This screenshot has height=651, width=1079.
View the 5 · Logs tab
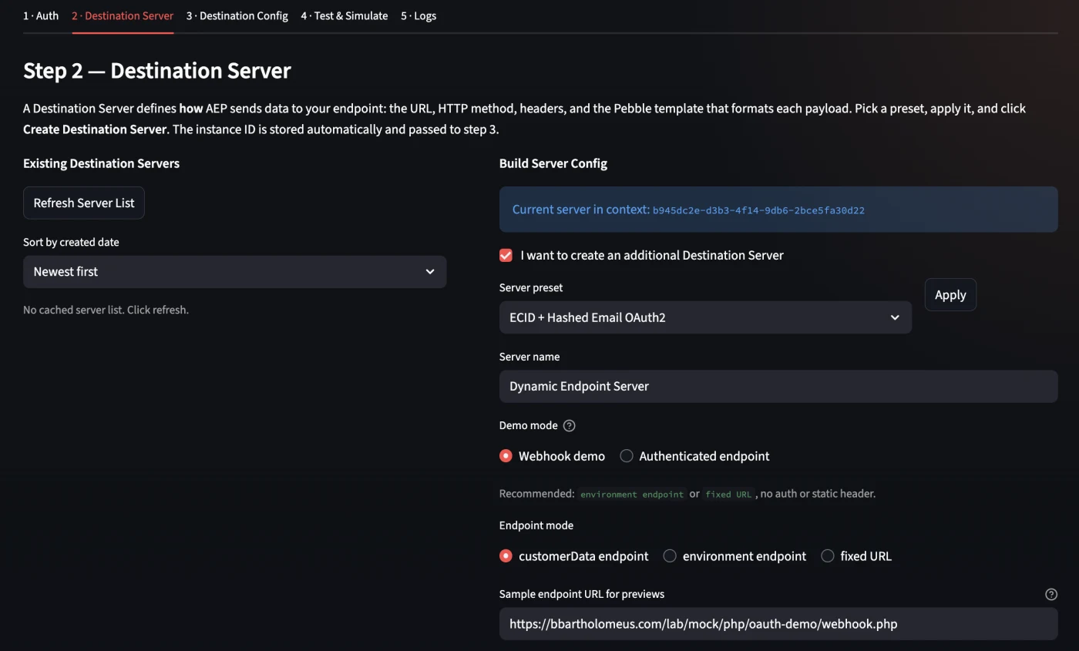418,15
